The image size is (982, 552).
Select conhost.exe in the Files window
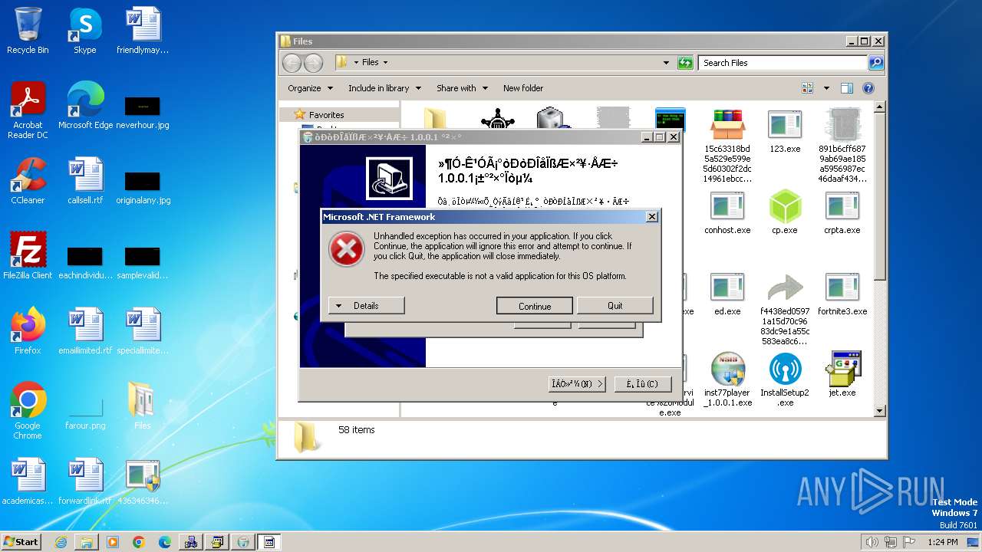point(727,212)
